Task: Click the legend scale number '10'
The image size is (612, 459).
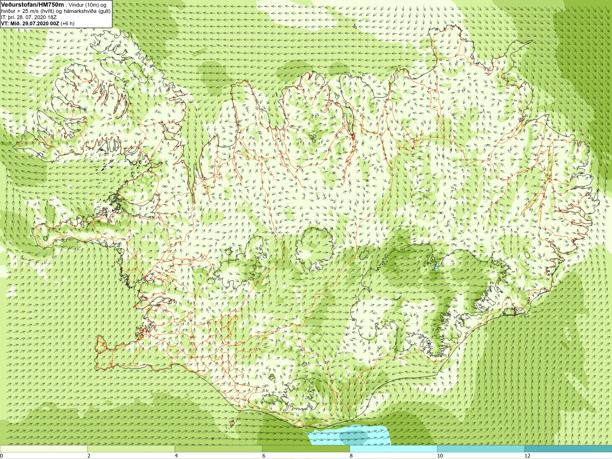Action: 440,456
